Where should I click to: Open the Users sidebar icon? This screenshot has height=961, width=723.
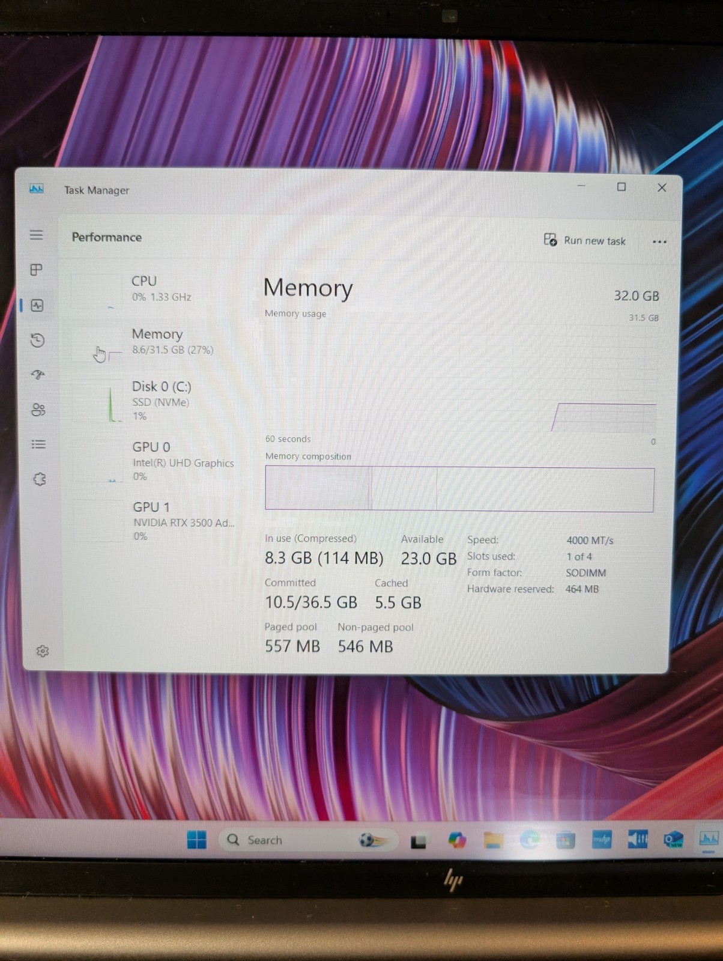pyautogui.click(x=38, y=410)
